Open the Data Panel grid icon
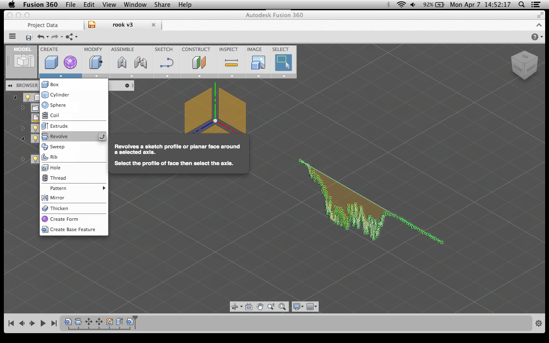The width and height of the screenshot is (549, 343). pyautogui.click(x=12, y=37)
